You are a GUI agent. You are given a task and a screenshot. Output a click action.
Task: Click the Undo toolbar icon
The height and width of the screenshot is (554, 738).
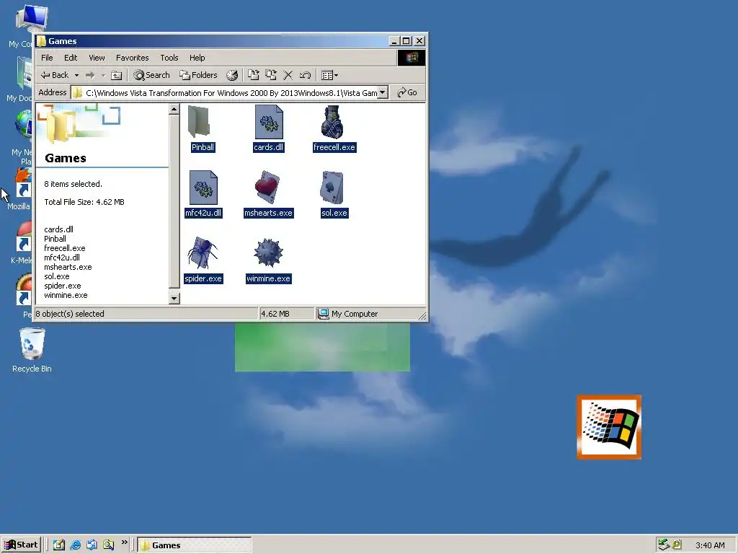pyautogui.click(x=305, y=75)
